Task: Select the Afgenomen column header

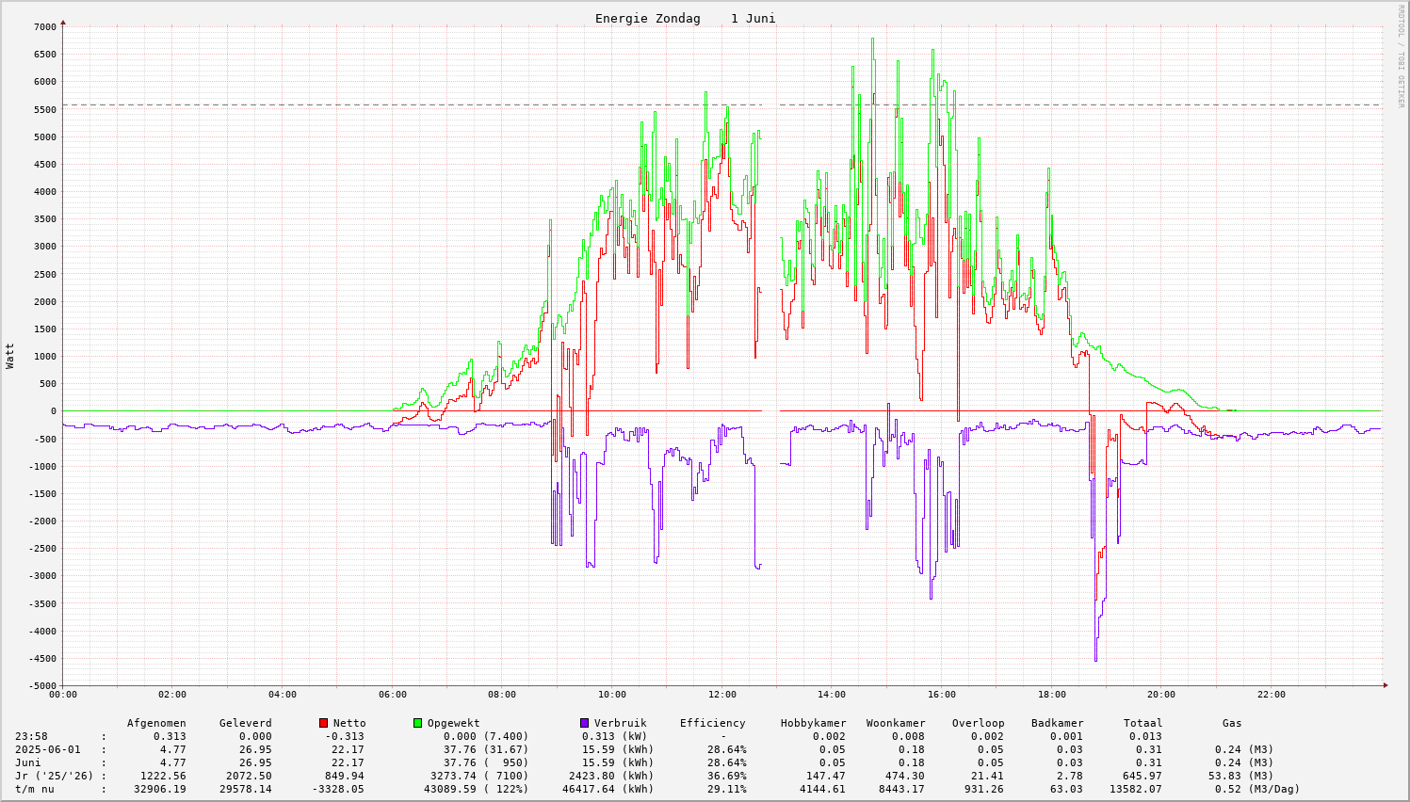Action: coord(156,723)
